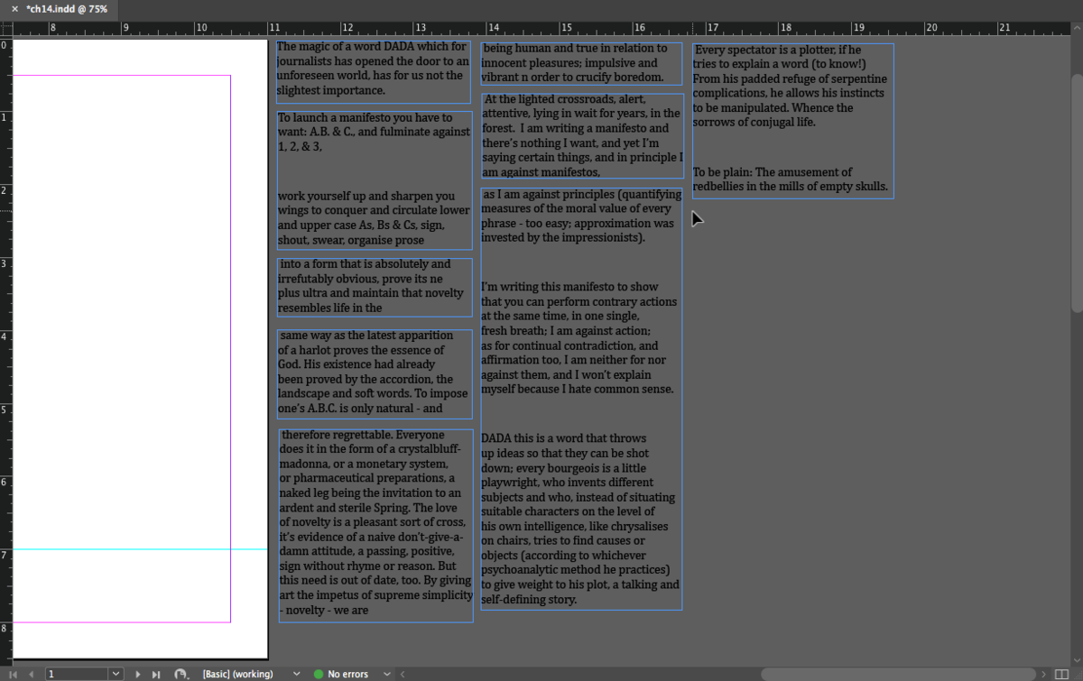The width and height of the screenshot is (1083, 681).
Task: Click the ruler origin corner box
Action: tap(5, 28)
